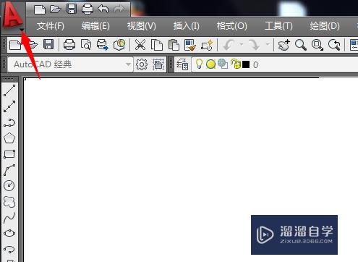Open the Layer Properties Manager icon
Viewport: 358px width, 262px height.
point(182,64)
